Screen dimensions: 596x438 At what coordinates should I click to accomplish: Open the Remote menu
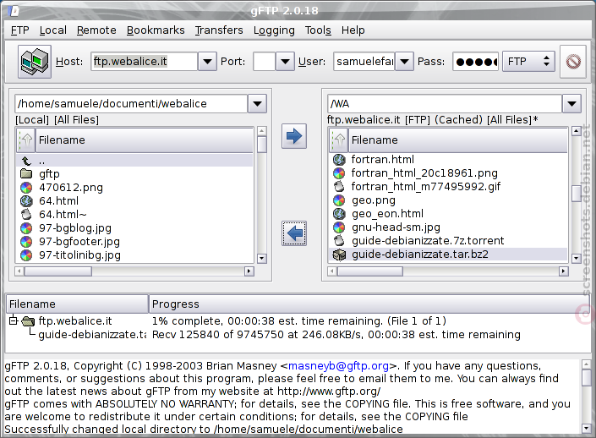pos(96,30)
